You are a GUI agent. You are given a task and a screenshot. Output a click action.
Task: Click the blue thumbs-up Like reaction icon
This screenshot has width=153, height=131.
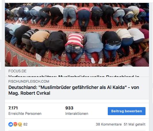[x=11, y=124]
